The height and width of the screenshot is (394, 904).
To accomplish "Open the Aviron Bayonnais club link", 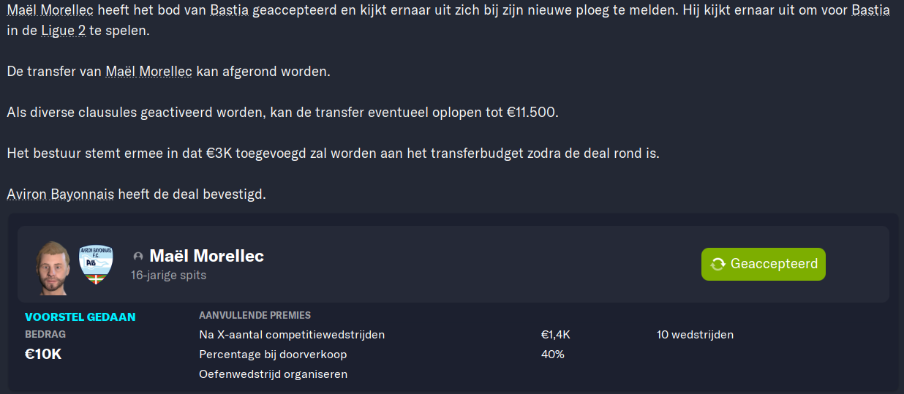I will click(x=60, y=194).
